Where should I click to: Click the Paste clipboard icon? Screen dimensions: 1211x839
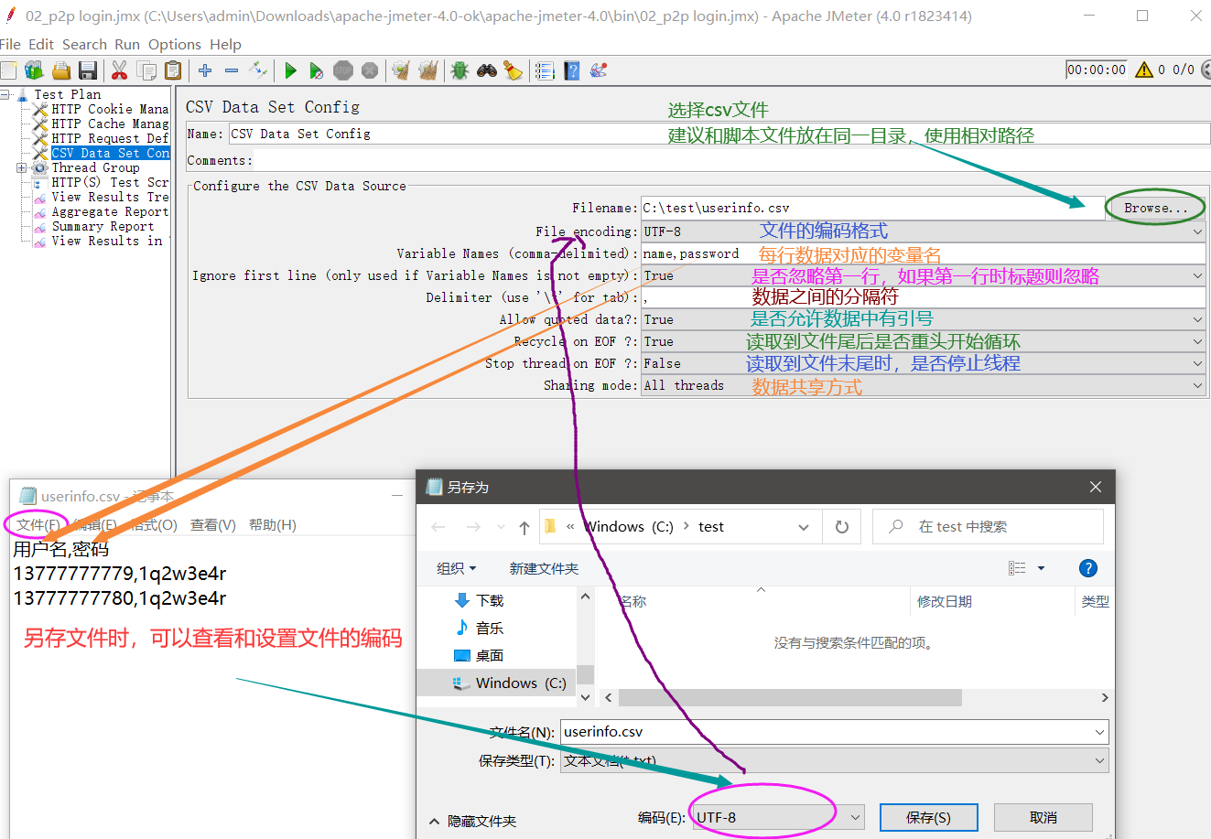coord(173,70)
